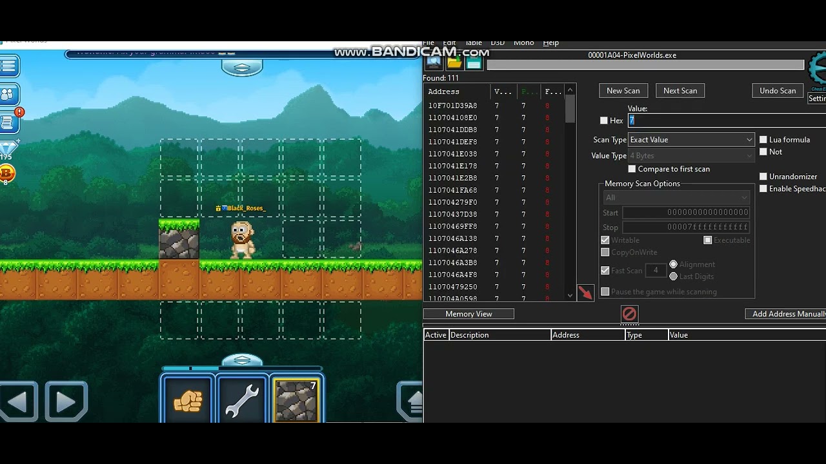The width and height of the screenshot is (826, 464).
Task: Click Add Address Manually button
Action: tap(785, 314)
